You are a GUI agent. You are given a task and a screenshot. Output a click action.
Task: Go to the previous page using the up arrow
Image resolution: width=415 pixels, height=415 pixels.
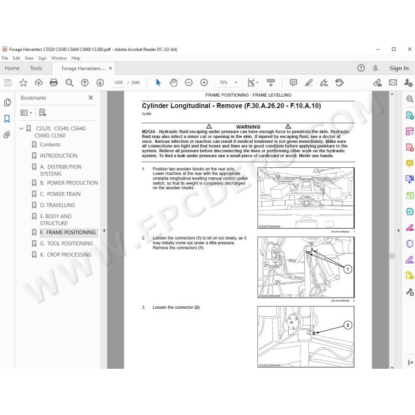pos(85,83)
